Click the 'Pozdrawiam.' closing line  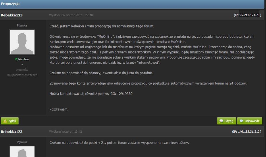59,110
